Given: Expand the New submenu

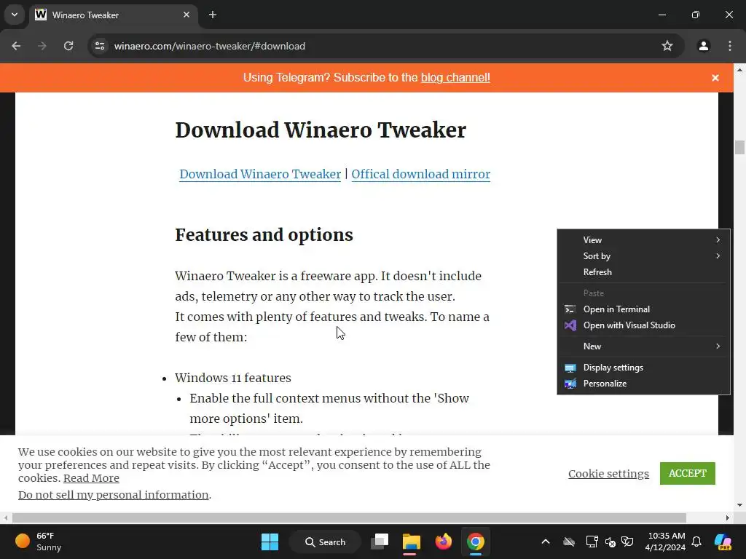Looking at the screenshot, I should (643, 346).
